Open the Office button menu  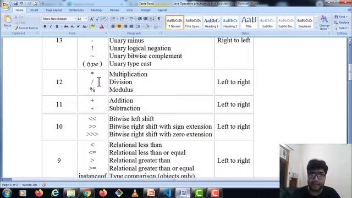(5, 5)
